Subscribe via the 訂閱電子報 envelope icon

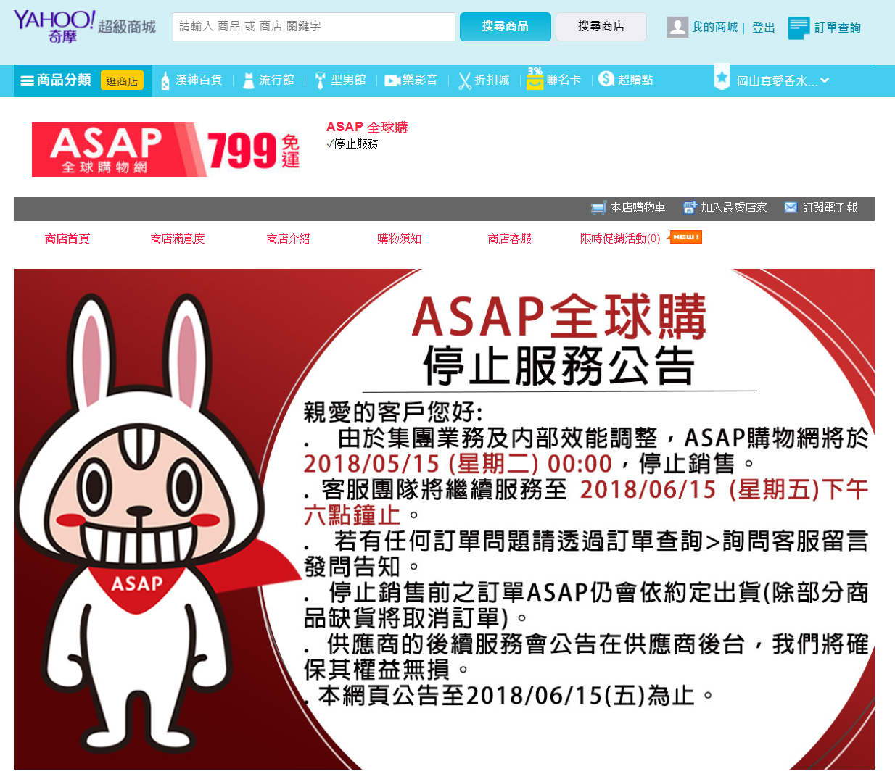coord(790,207)
